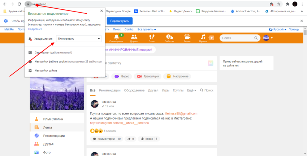307x156 pixels.
Task: Open the extensions puzzle icon
Action: (x=287, y=4)
